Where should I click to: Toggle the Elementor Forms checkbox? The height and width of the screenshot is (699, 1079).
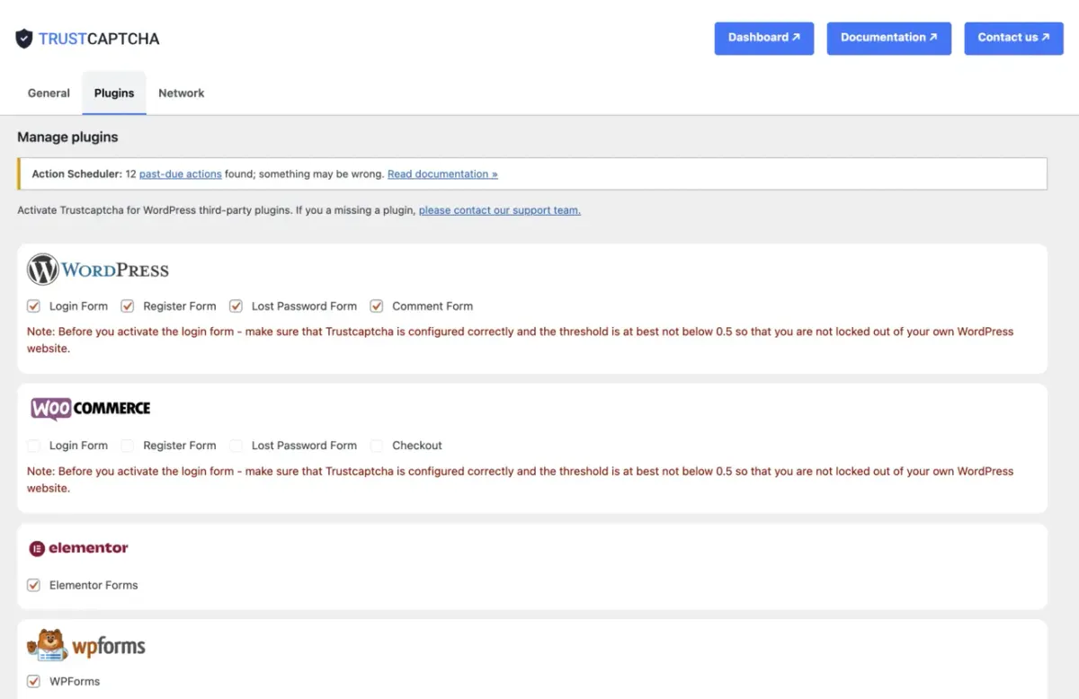(34, 585)
